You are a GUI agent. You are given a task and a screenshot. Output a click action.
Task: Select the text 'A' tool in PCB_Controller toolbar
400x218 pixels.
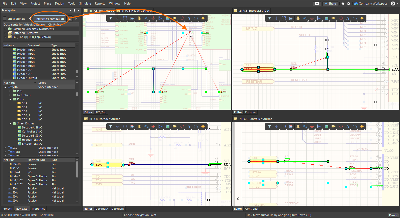(x=348, y=126)
